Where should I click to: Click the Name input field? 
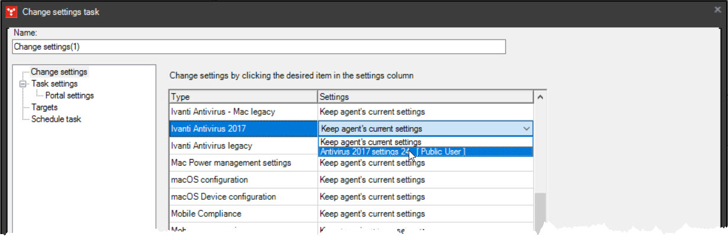pos(258,47)
